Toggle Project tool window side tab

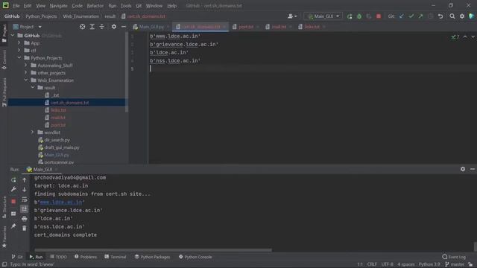(4, 33)
